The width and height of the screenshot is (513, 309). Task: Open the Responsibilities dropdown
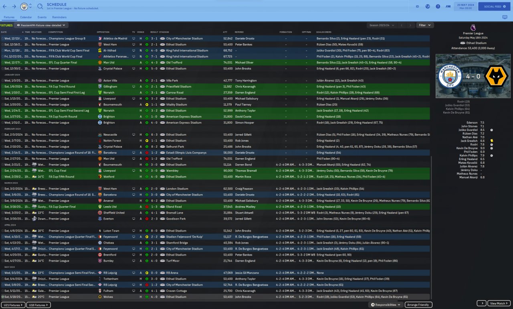386,305
